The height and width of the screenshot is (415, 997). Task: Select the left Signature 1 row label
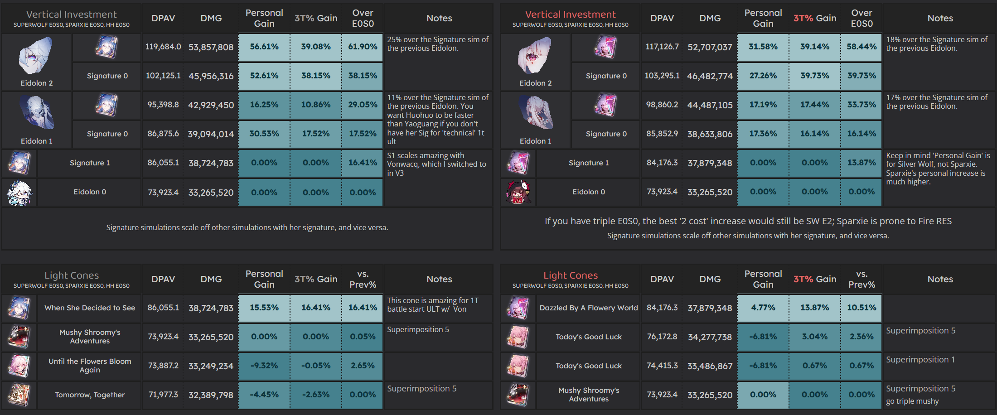(x=90, y=163)
